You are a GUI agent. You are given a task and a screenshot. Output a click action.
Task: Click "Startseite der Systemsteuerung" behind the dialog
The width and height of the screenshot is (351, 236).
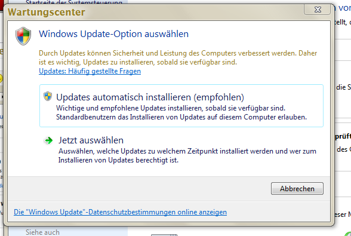[x=74, y=2]
